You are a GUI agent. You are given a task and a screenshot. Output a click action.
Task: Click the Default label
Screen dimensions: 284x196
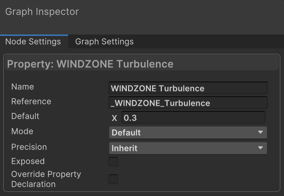click(25, 116)
